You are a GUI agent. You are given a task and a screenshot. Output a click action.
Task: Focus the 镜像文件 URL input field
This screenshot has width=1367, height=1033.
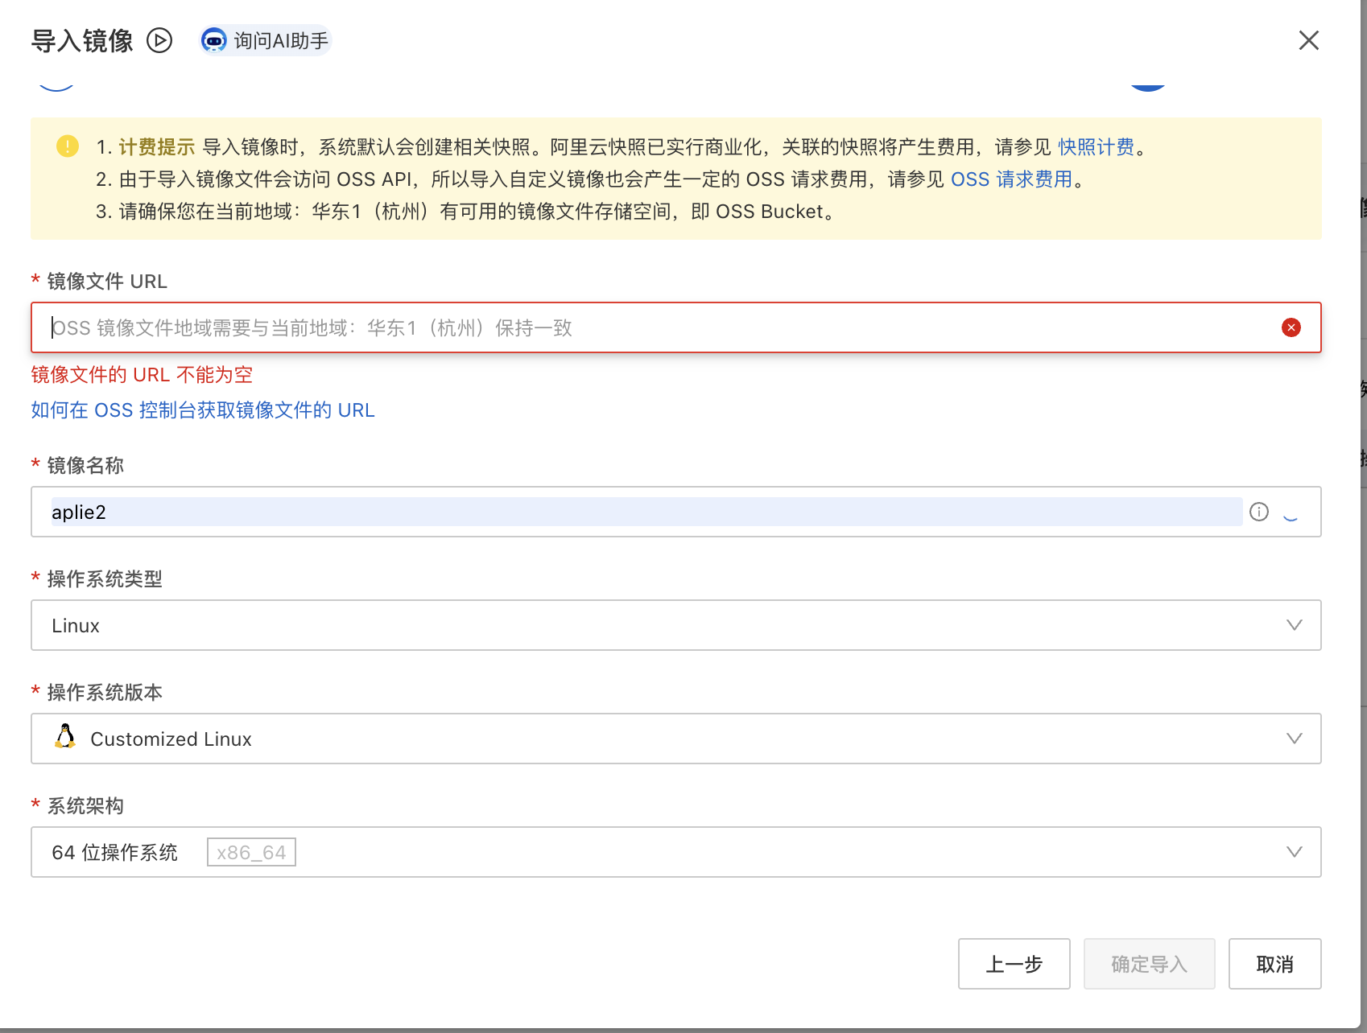tap(644, 327)
